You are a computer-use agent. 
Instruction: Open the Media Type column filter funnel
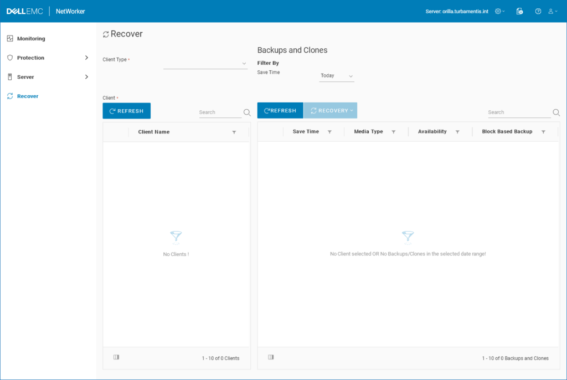click(x=393, y=131)
